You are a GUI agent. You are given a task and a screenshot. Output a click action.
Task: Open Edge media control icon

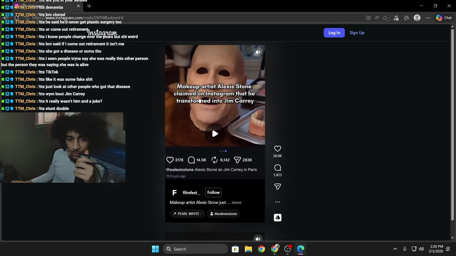pyautogui.click(x=396, y=18)
